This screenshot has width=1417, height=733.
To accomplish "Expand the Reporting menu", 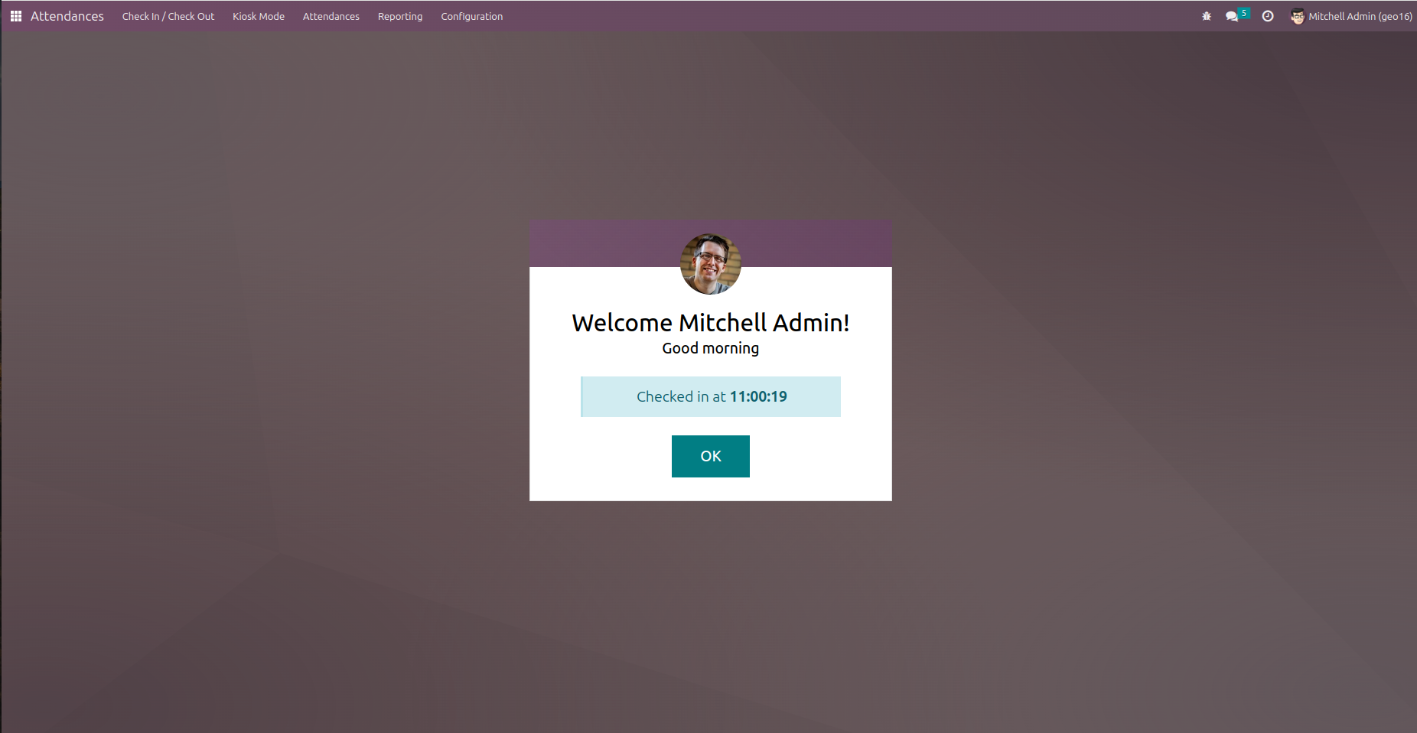I will pyautogui.click(x=400, y=16).
